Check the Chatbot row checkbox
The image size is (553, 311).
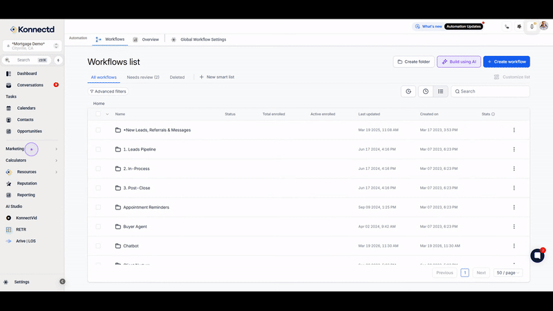[x=98, y=246]
